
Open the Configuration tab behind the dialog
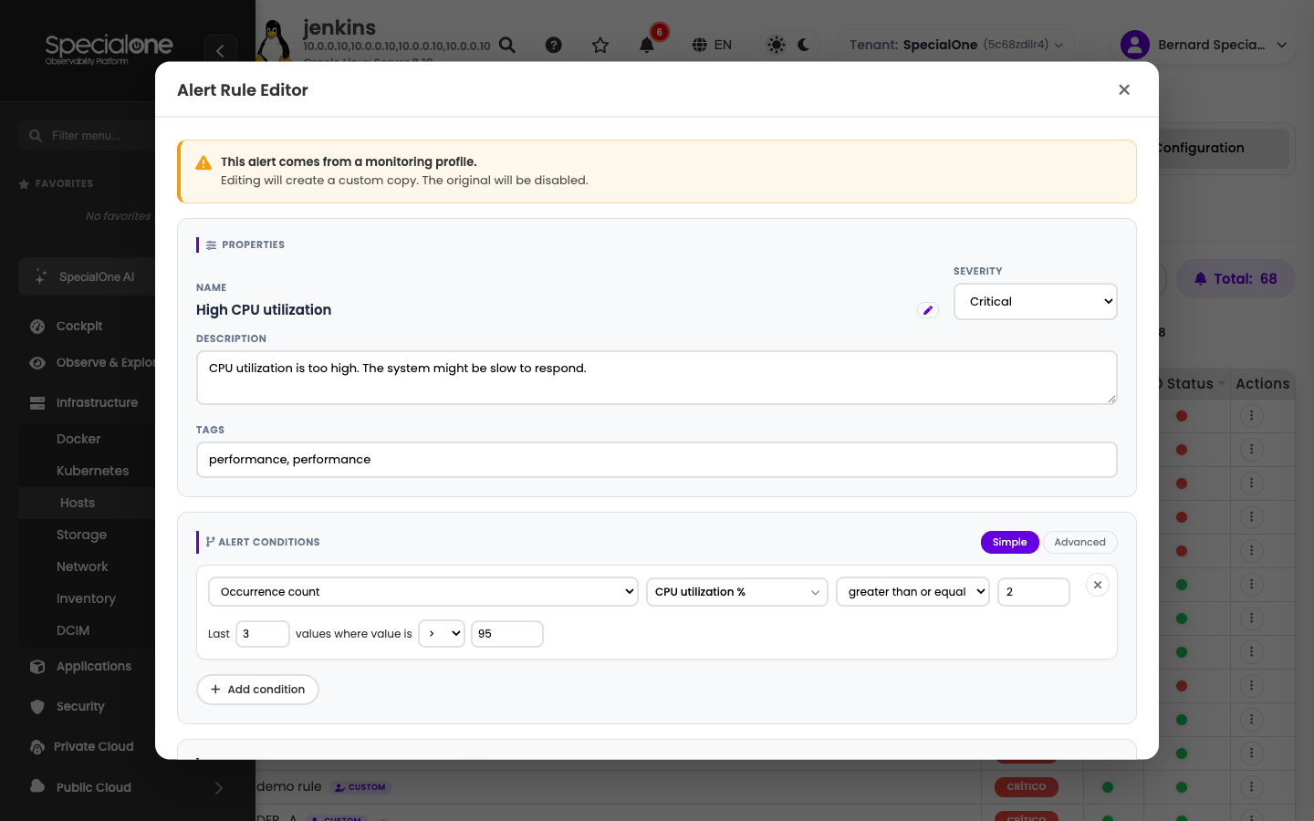pyautogui.click(x=1224, y=148)
